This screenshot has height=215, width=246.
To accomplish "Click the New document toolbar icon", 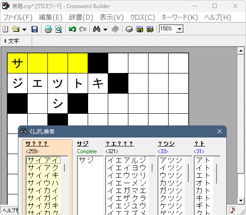I will pyautogui.click(x=5, y=29).
